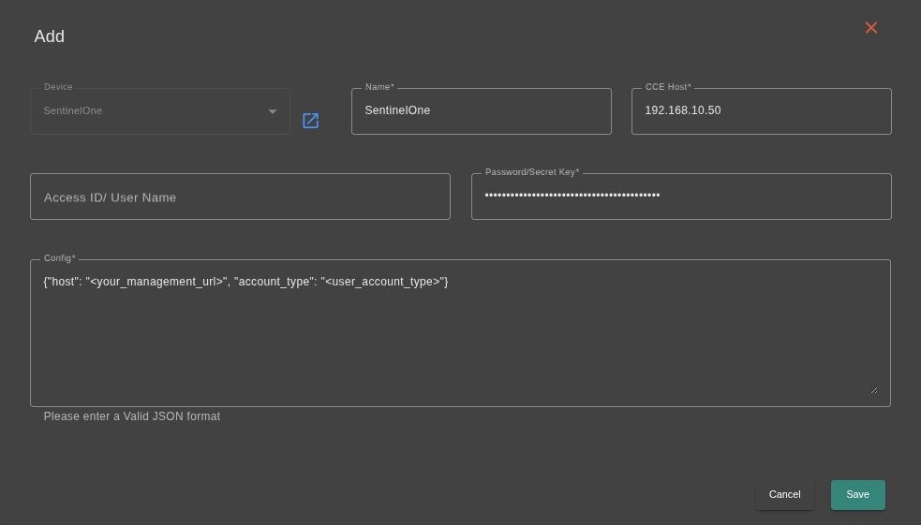Focus the Access ID/ User Name field

coord(240,197)
